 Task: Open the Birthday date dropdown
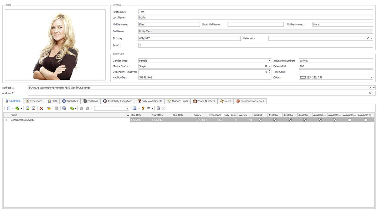(239, 38)
